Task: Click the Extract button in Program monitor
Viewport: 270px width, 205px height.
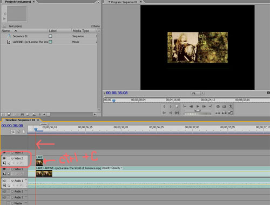Action: [x=224, y=113]
